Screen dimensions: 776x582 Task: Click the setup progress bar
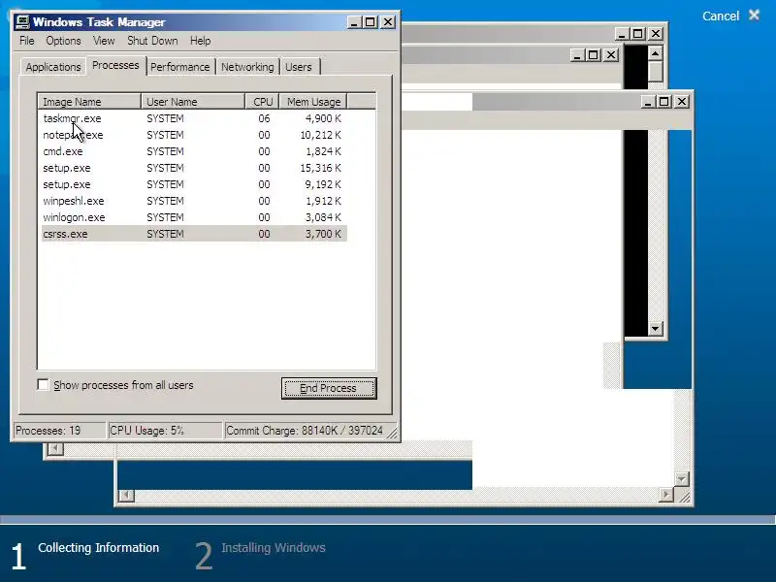388,520
